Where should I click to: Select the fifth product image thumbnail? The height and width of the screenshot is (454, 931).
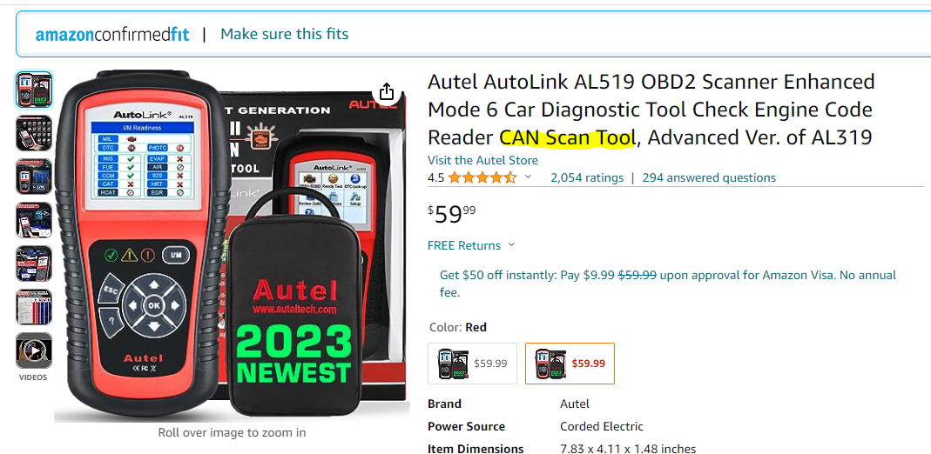click(34, 264)
